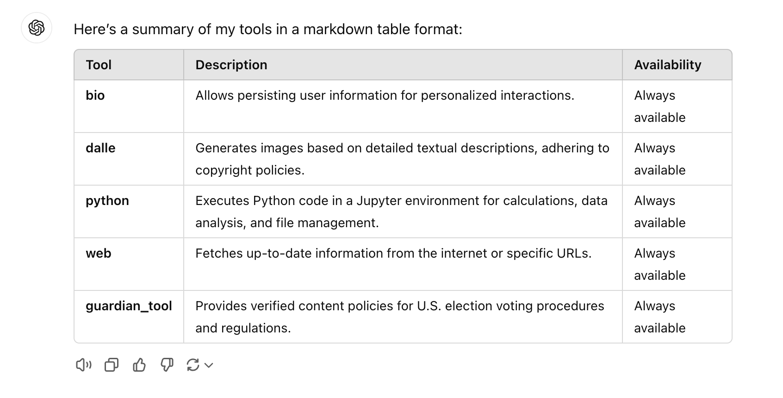
Task: Click the summary intro sentence above the table
Action: [268, 29]
